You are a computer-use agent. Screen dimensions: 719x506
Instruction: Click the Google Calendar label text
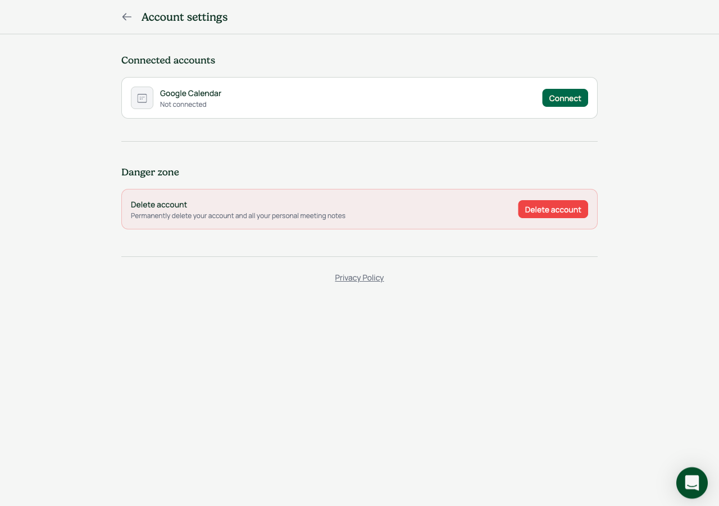190,93
